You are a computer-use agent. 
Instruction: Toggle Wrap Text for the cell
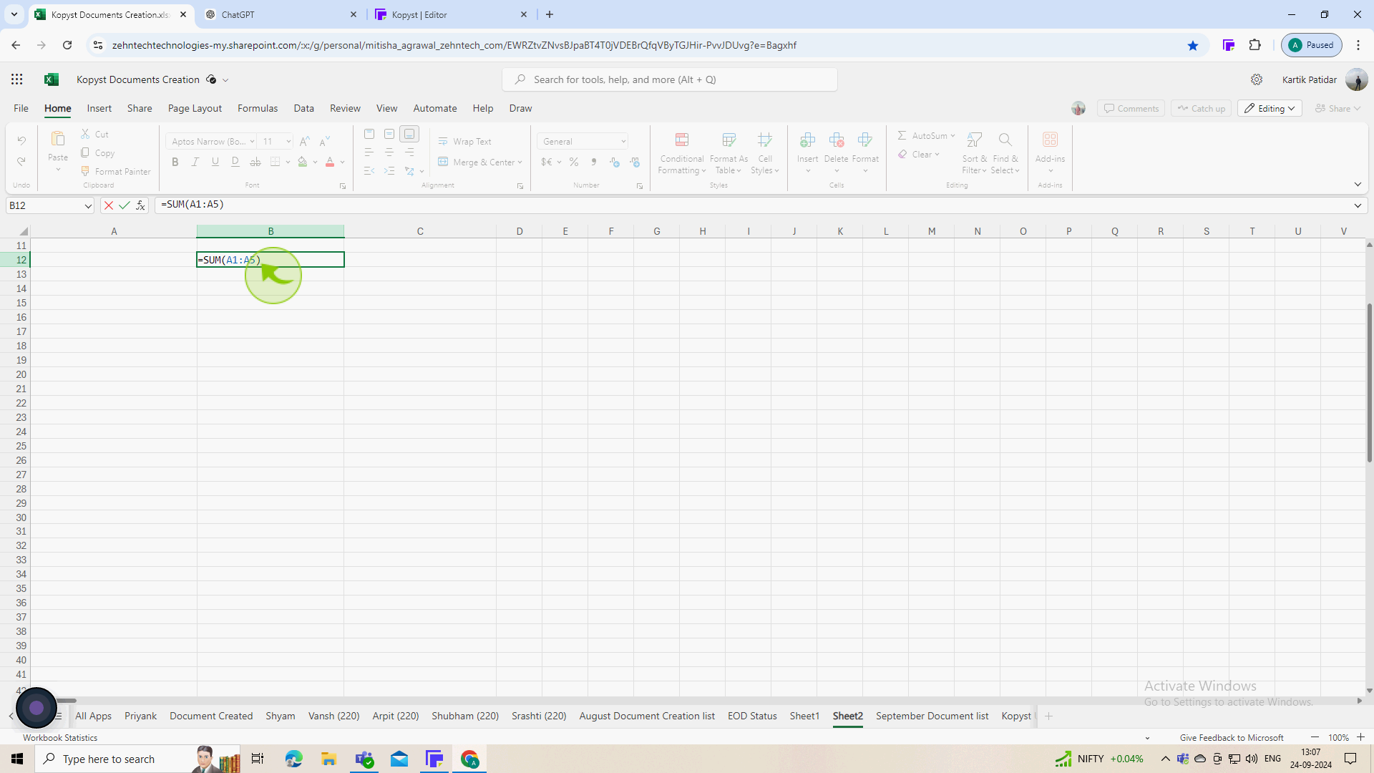point(465,142)
